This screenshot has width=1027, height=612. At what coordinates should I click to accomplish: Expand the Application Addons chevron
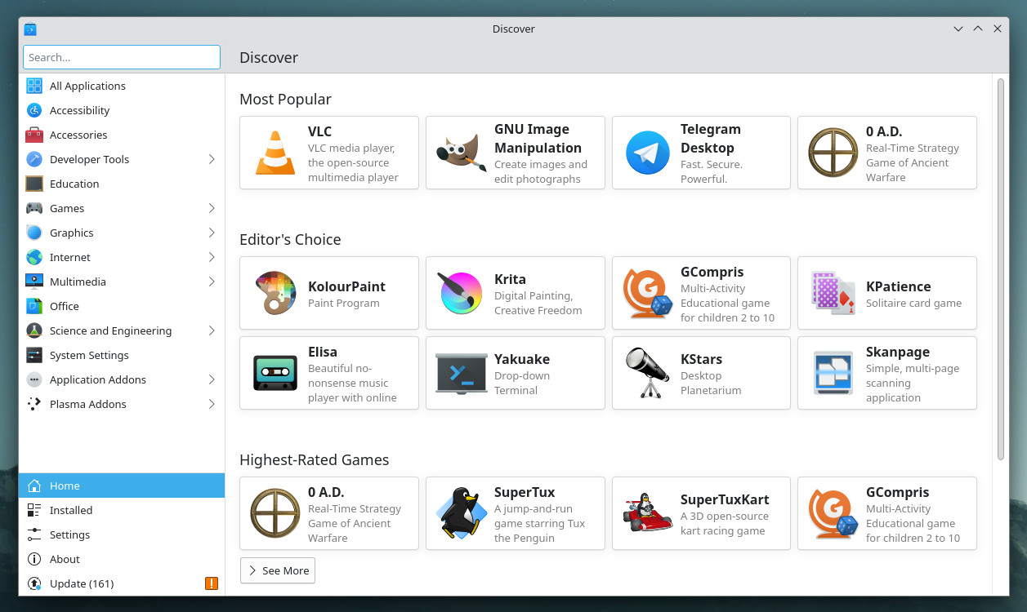tap(212, 379)
